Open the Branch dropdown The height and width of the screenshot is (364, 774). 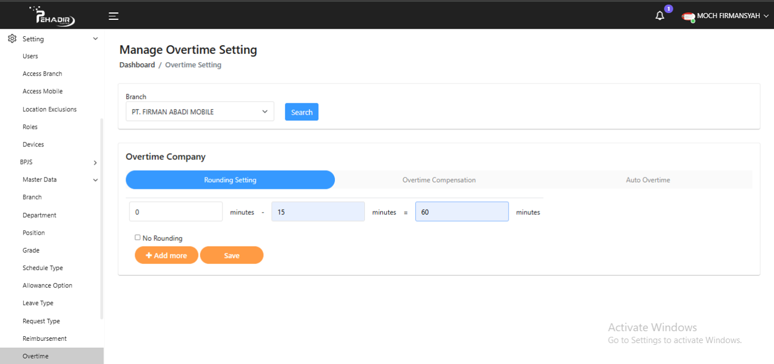point(200,112)
